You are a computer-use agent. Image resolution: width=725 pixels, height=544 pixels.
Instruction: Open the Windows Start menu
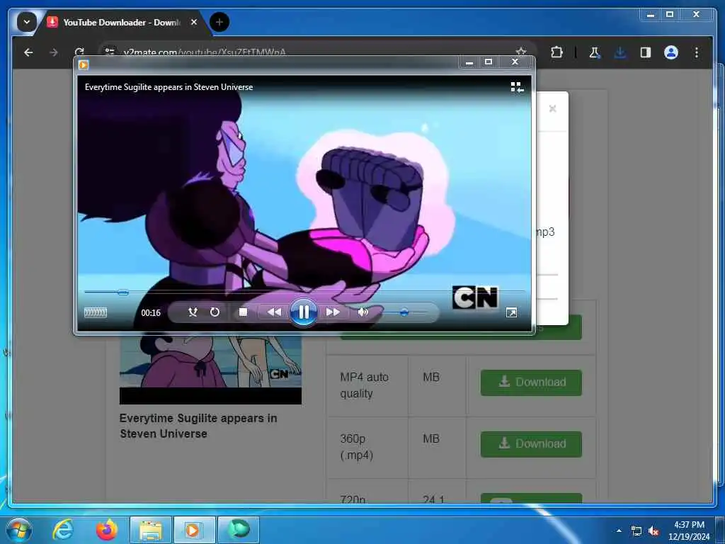(x=18, y=530)
